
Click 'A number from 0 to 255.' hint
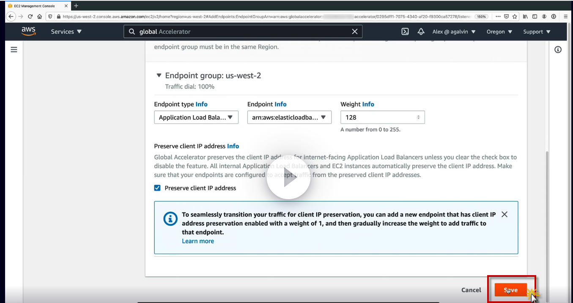coord(370,130)
